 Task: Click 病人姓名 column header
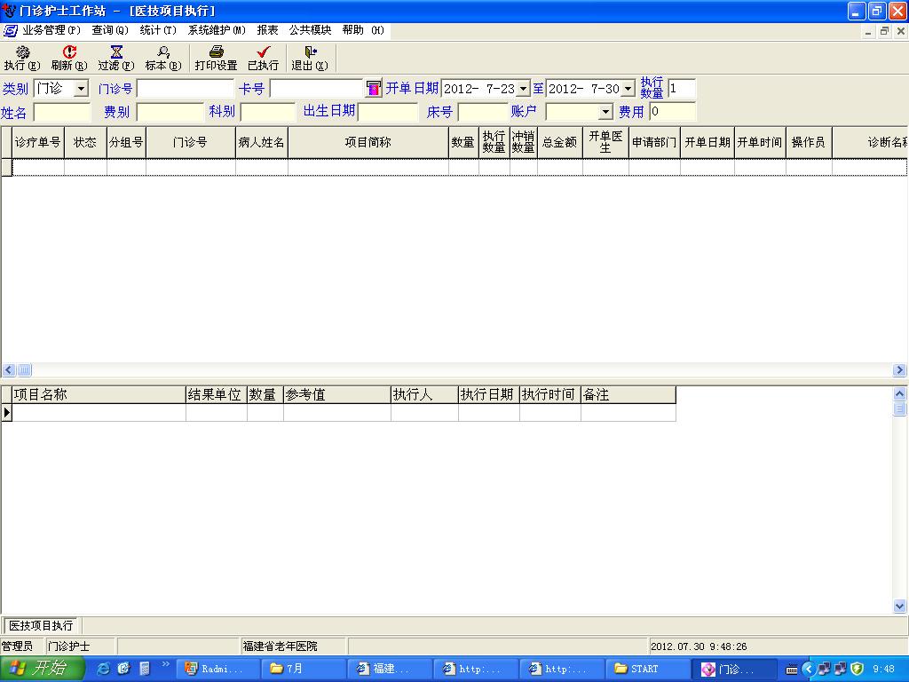tap(262, 142)
